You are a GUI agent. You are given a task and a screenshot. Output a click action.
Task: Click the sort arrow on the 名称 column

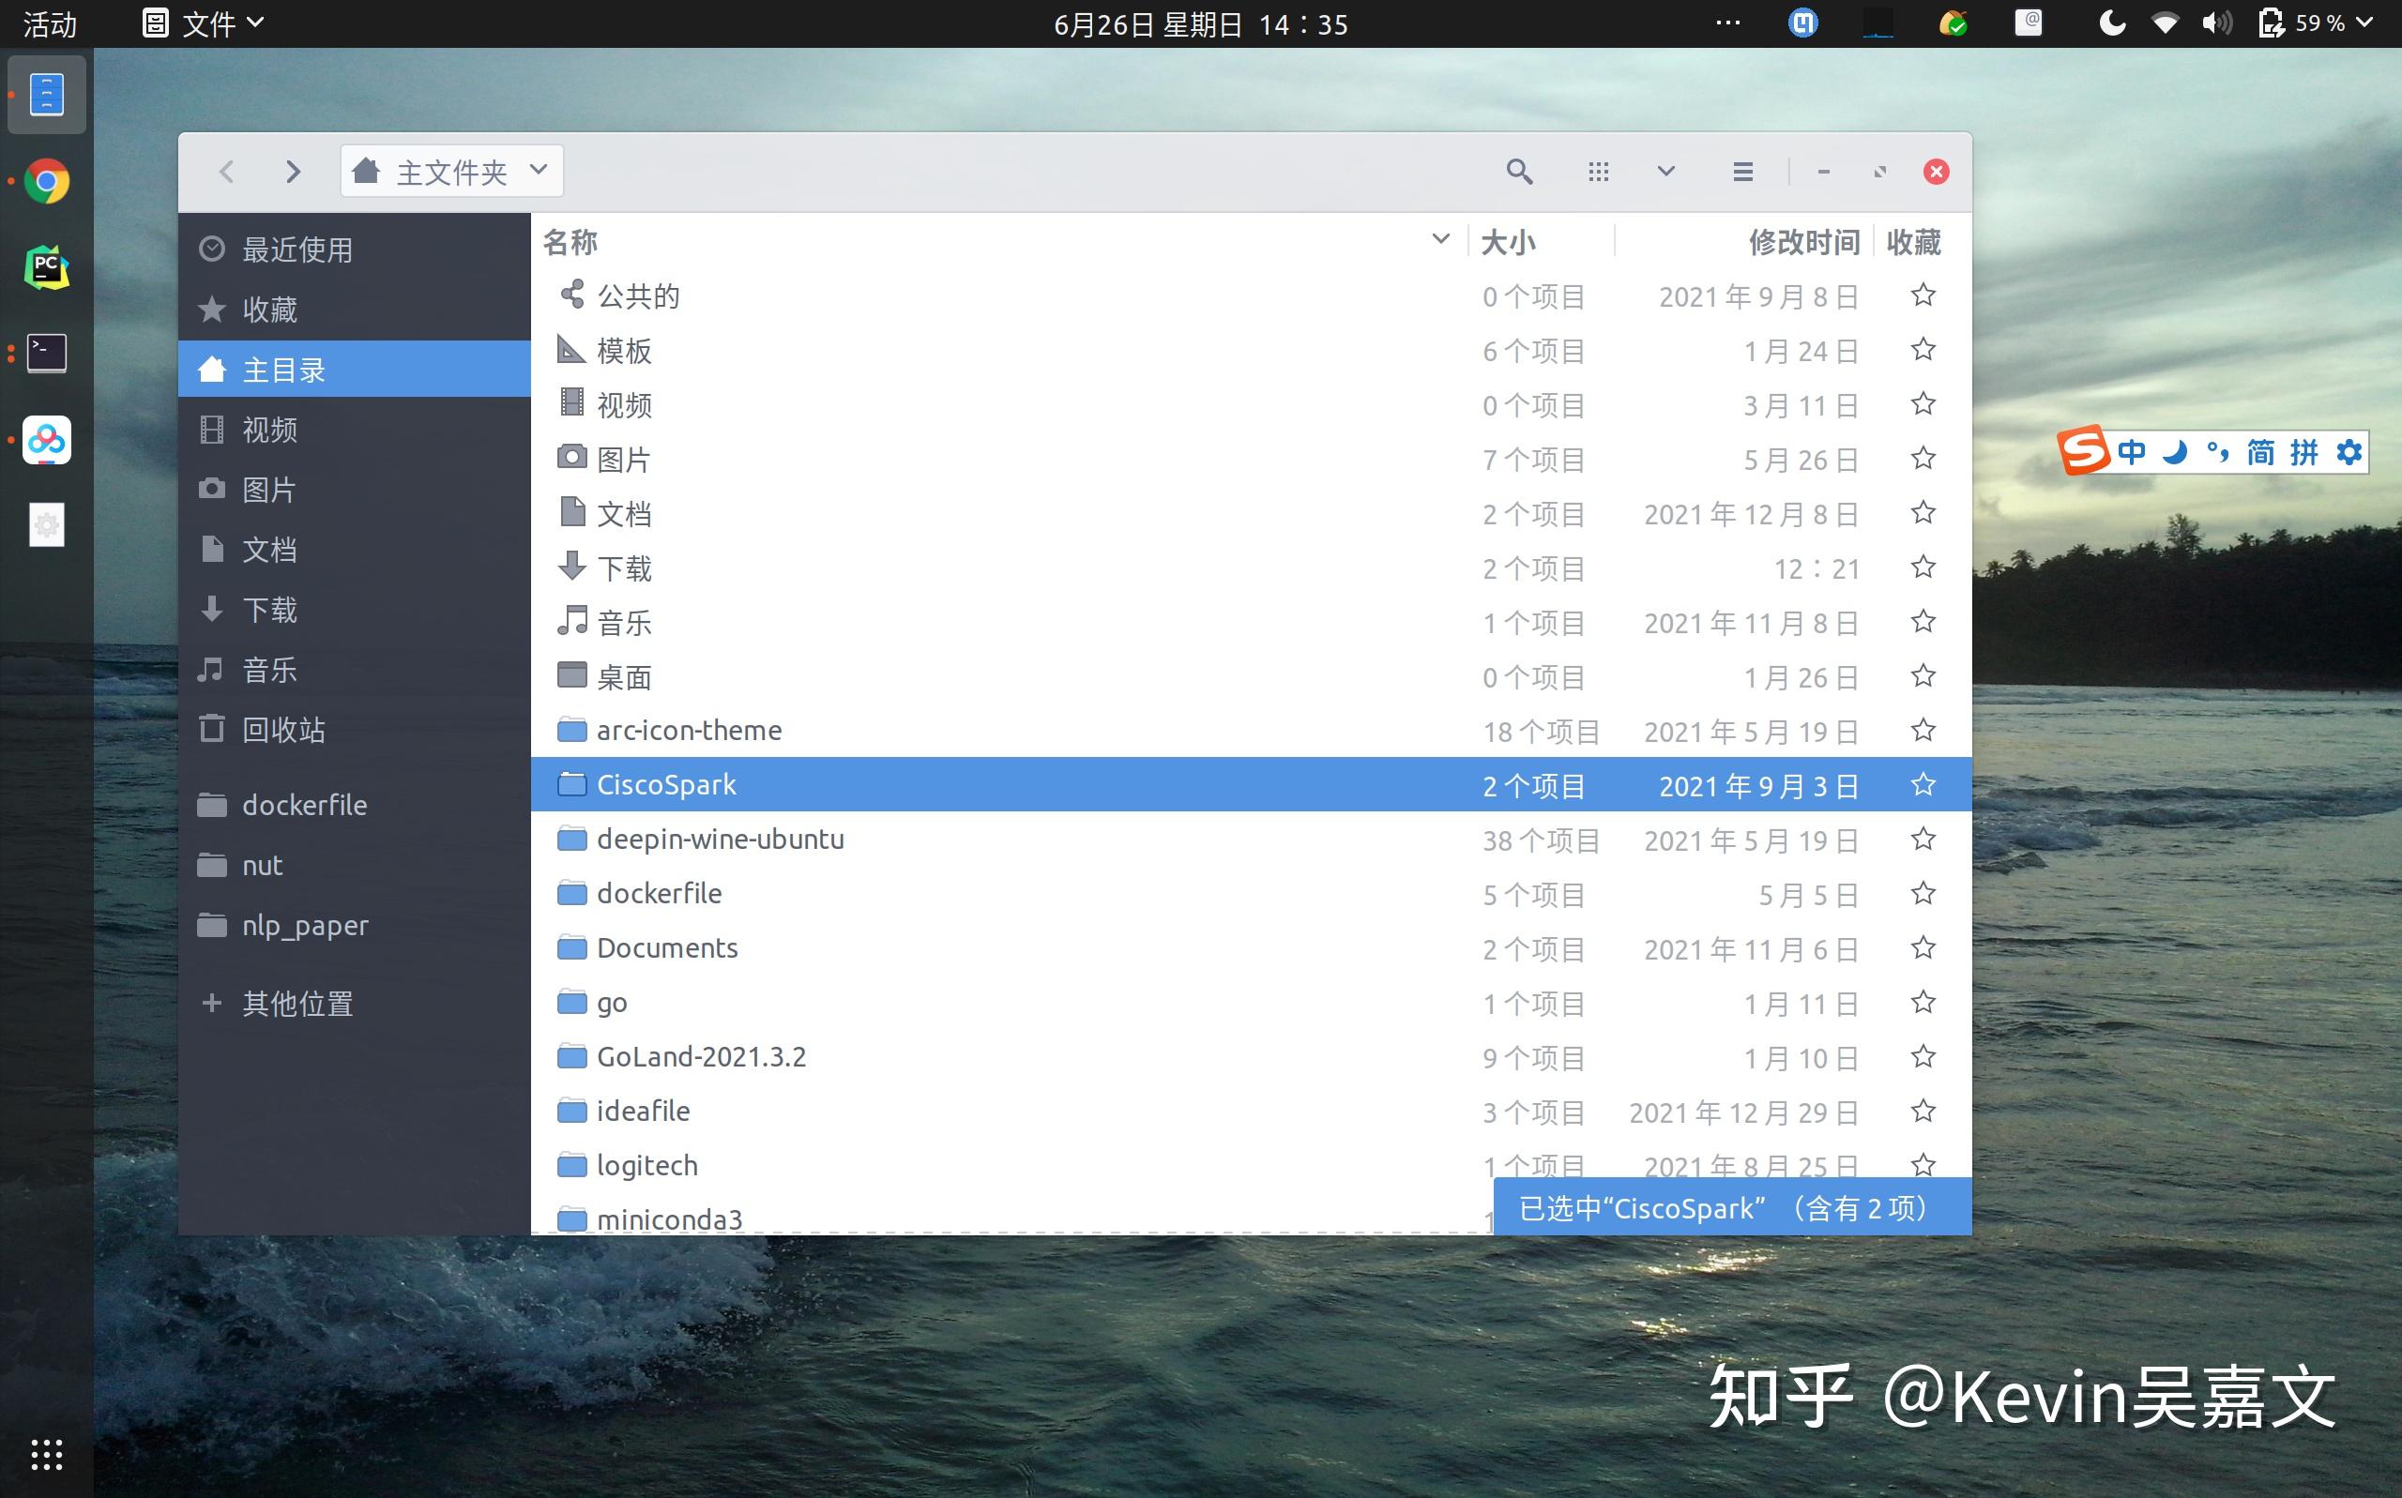pyautogui.click(x=1442, y=240)
